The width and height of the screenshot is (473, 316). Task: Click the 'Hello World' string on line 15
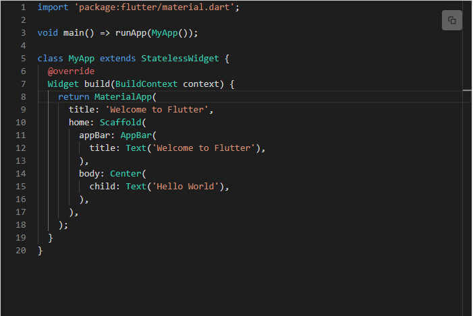185,187
